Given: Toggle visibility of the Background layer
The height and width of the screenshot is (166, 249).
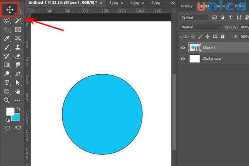Looking at the screenshot, I should pos(183,59).
